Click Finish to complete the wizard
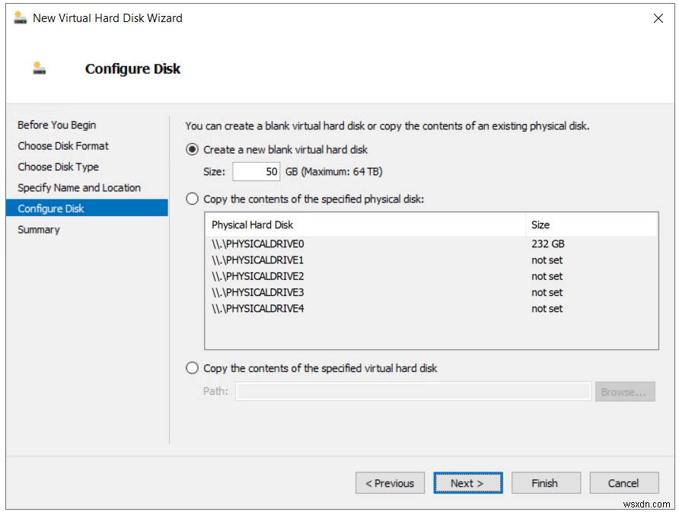The width and height of the screenshot is (679, 512). tap(546, 483)
